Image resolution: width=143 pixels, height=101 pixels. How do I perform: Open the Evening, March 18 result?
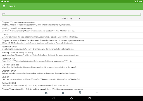[71, 54]
